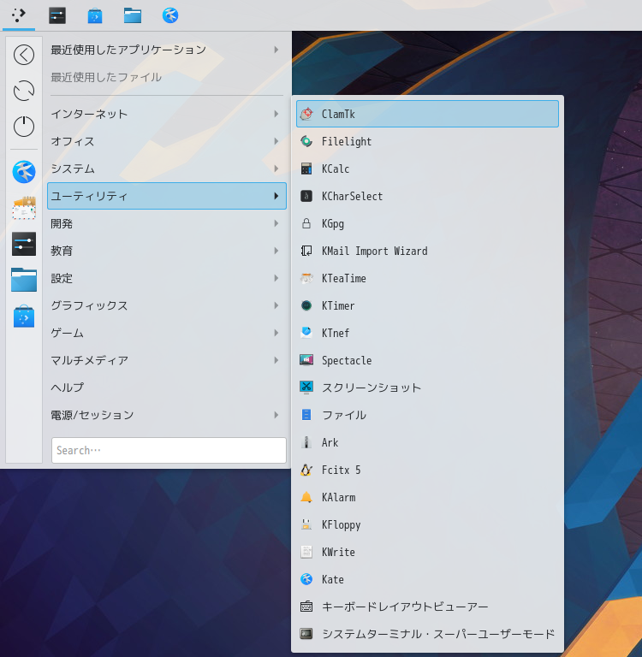Click the store bag icon in top panel
The width and height of the screenshot is (642, 657).
(x=95, y=15)
